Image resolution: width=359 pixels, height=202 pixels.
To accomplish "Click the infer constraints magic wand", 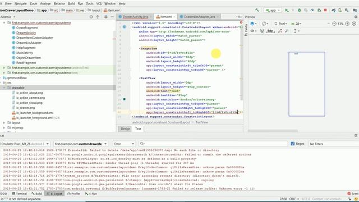I will [287, 31].
